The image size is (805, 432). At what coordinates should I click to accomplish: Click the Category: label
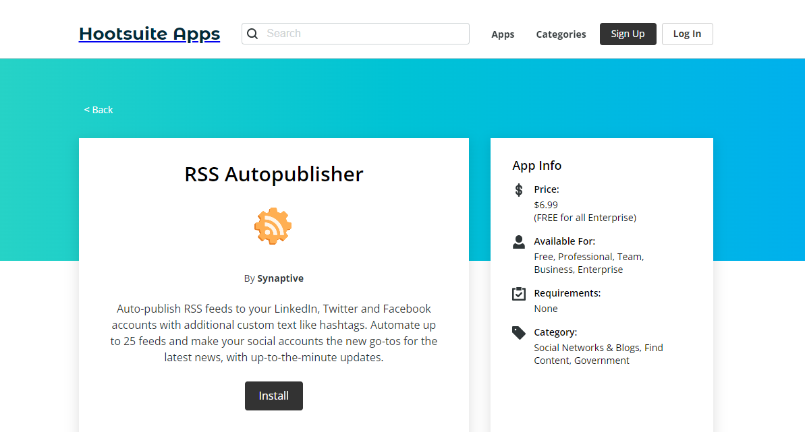click(x=555, y=332)
